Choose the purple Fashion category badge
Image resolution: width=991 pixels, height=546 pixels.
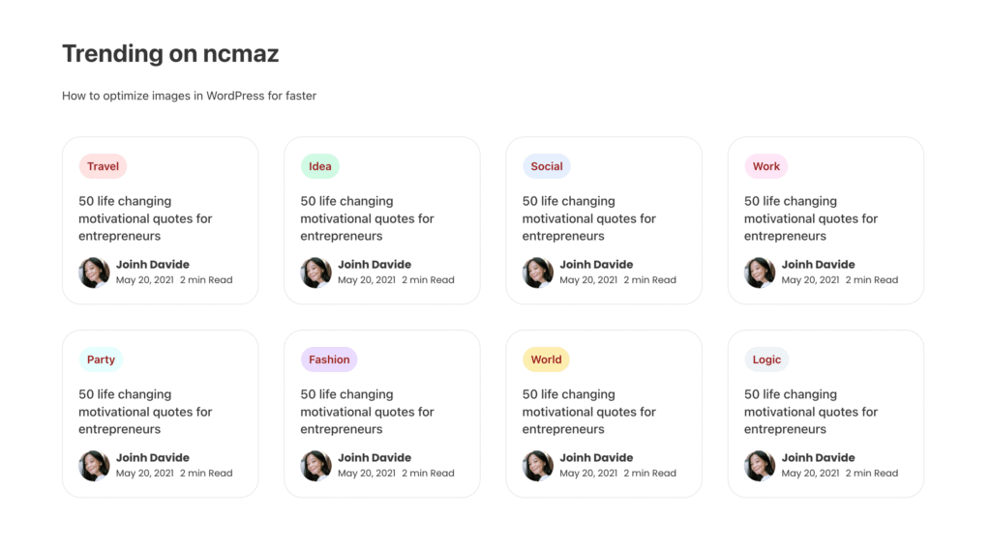329,359
